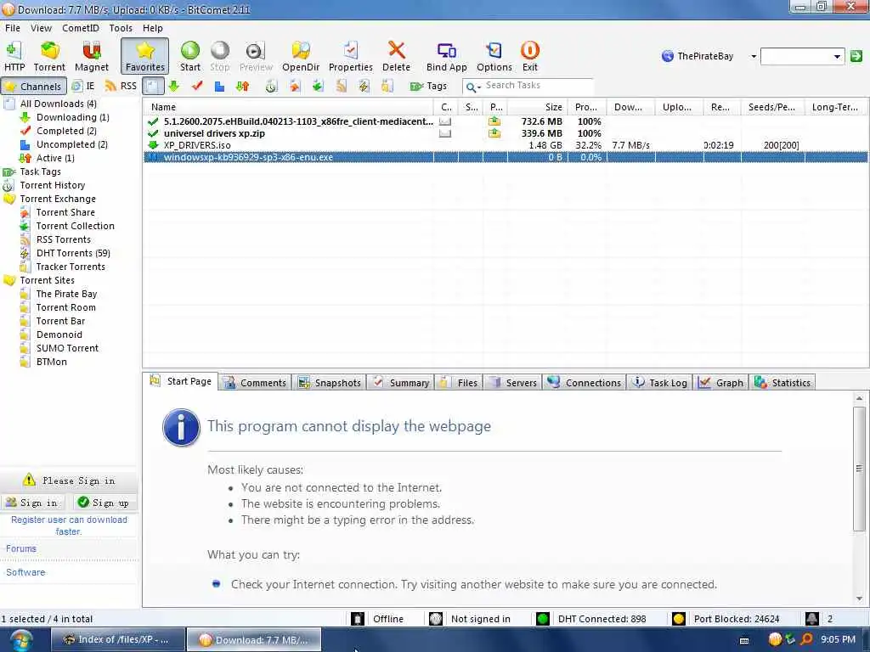
Task: Switch to the Statistics tab
Action: click(x=782, y=383)
